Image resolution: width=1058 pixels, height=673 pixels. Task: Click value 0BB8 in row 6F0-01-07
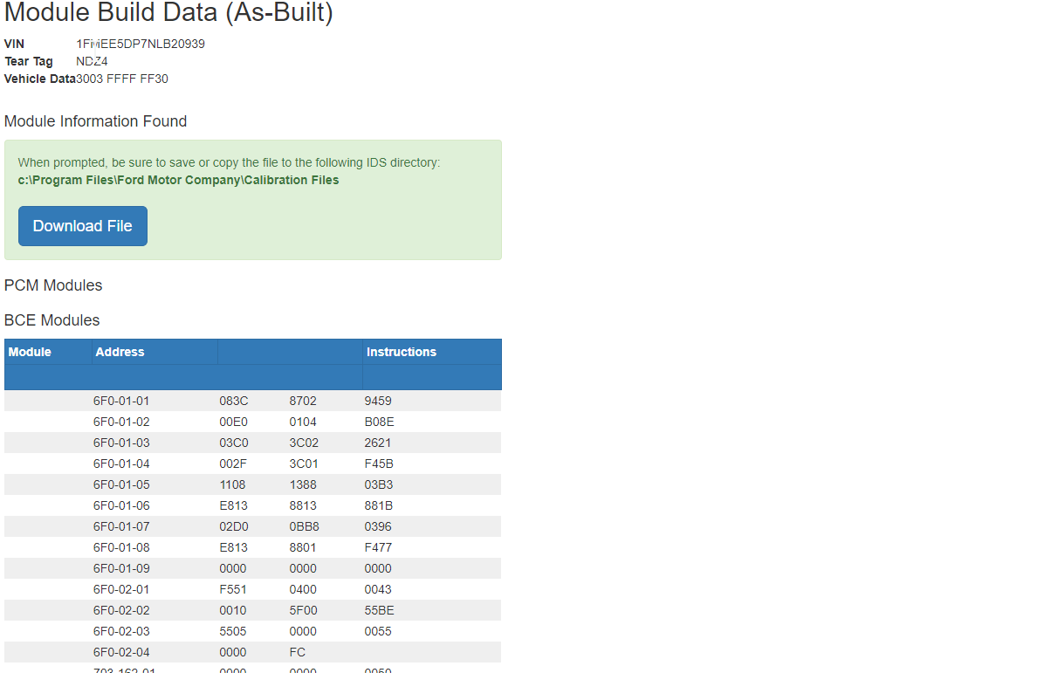(x=305, y=526)
